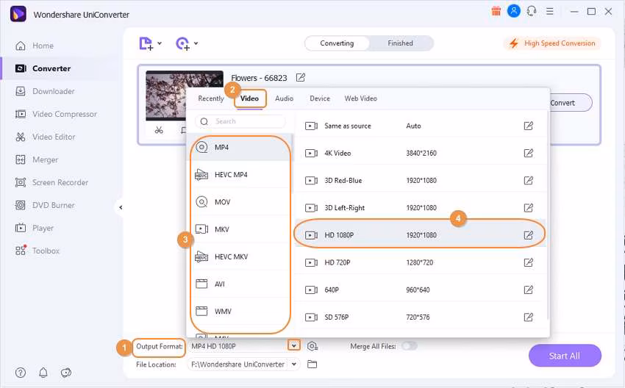Select HEVC MP4 format
Screen dimensions: 625x388
[240, 174]
